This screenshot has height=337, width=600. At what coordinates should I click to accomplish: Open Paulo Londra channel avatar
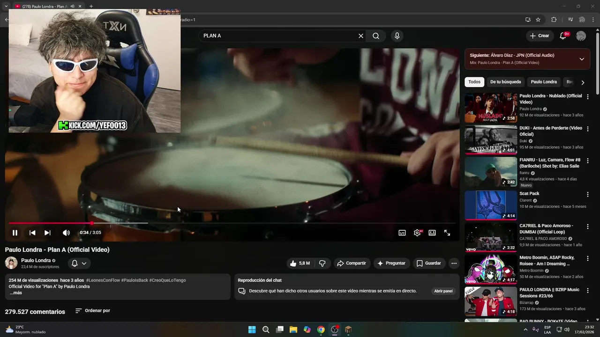click(11, 263)
